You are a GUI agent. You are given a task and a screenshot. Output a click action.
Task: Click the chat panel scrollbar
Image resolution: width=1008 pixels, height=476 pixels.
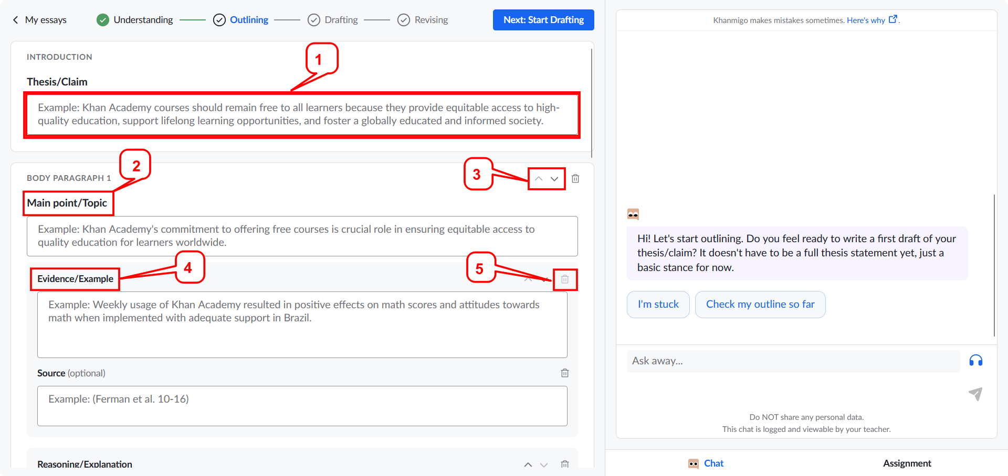994,265
